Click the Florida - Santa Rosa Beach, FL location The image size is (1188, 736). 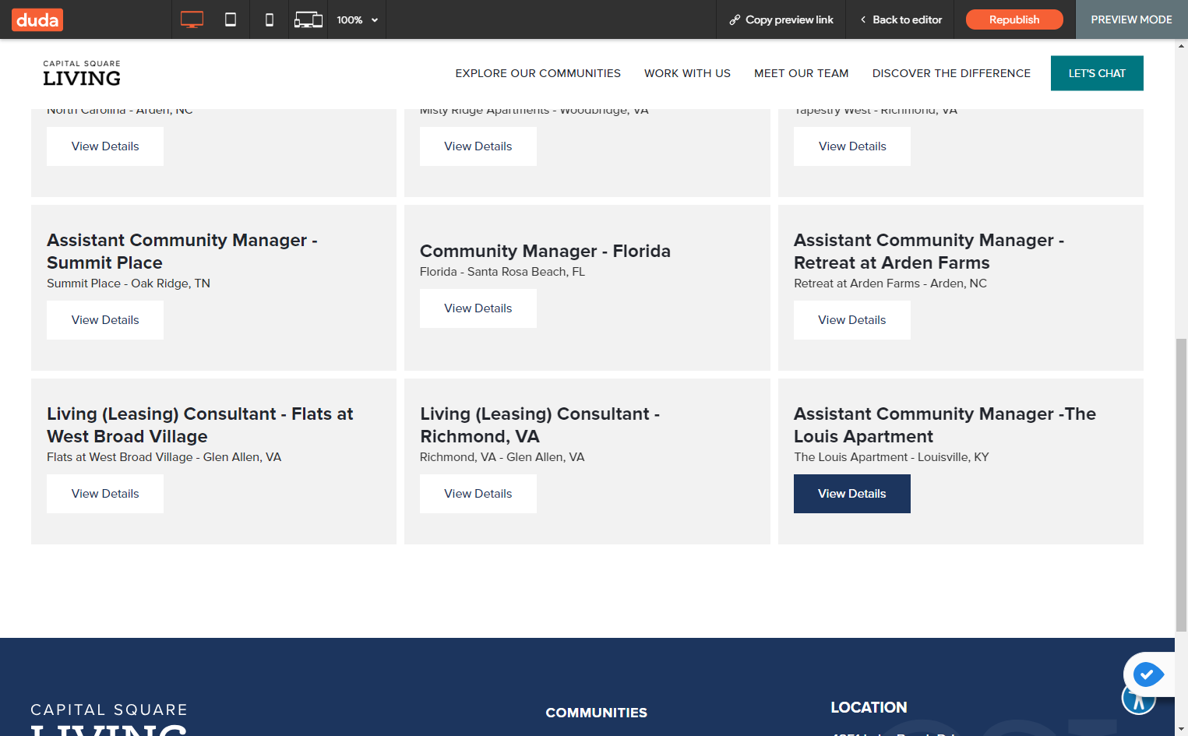coord(502,272)
